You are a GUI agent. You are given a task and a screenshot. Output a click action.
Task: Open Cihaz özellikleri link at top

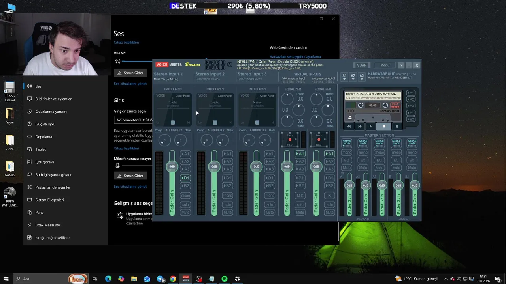click(126, 42)
